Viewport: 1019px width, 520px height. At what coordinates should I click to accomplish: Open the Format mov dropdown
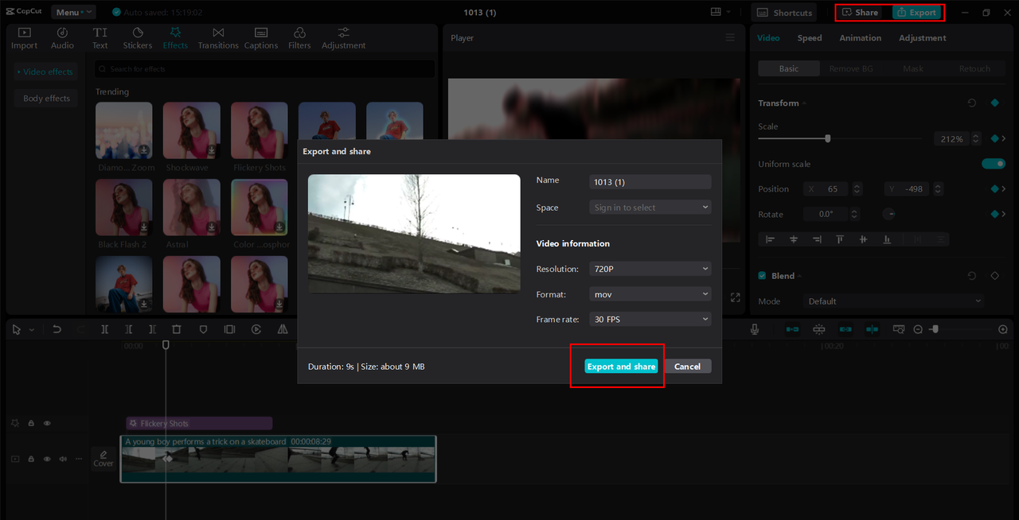click(650, 294)
